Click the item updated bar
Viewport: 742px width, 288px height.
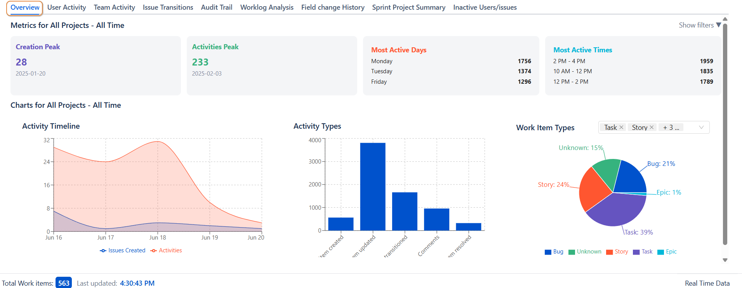[373, 186]
